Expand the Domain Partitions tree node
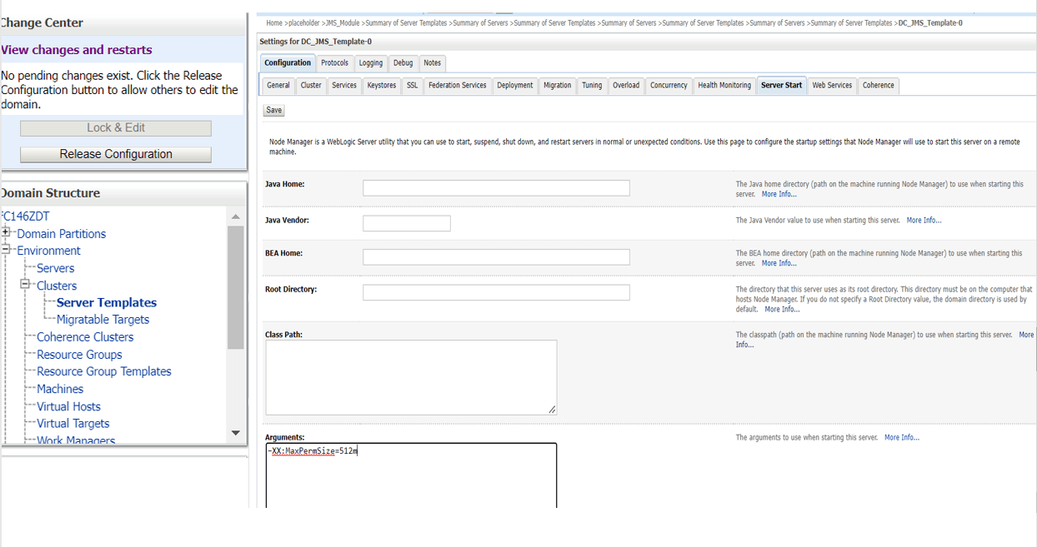Viewport: 1037px width, 547px height. tap(6, 232)
